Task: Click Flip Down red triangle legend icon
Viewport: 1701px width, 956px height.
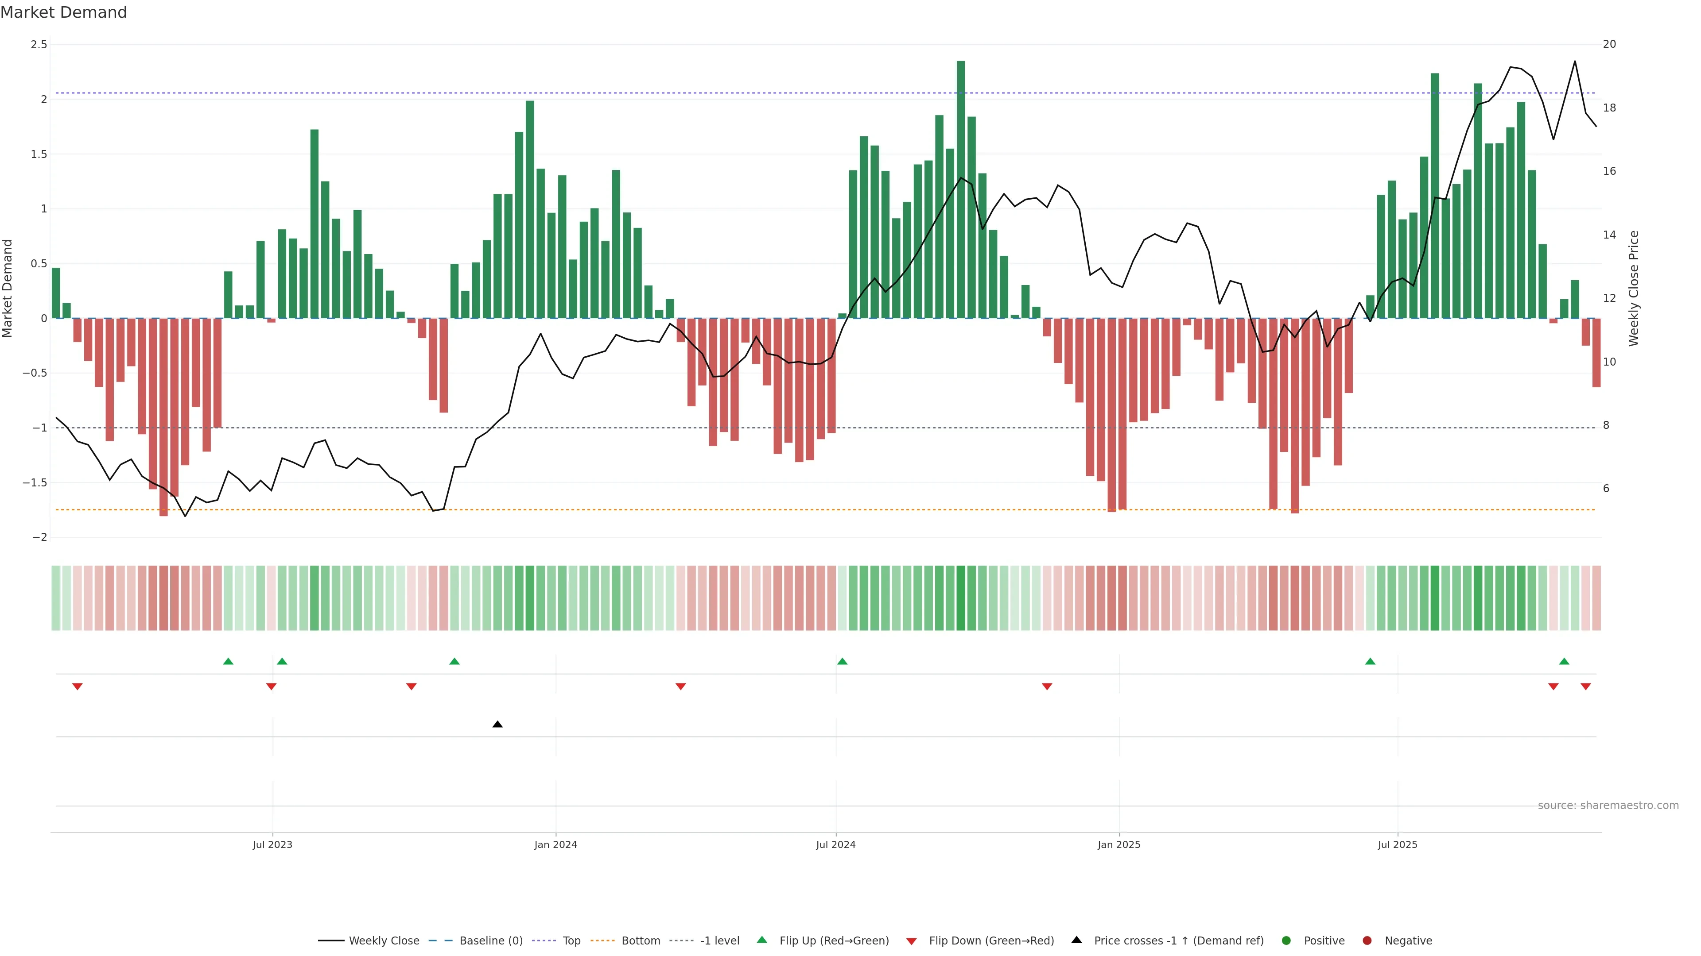Action: (911, 941)
